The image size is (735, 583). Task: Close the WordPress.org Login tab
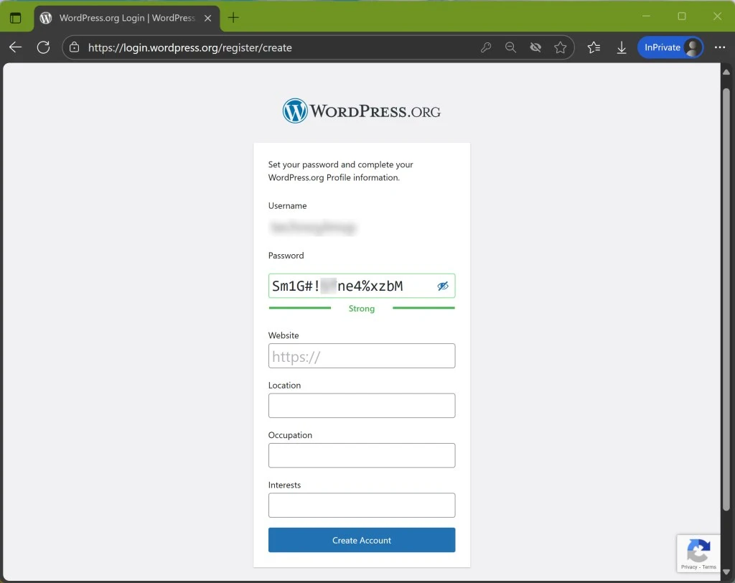pos(208,17)
